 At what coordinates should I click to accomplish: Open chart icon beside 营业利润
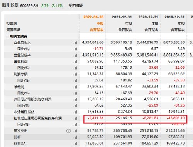75,62
